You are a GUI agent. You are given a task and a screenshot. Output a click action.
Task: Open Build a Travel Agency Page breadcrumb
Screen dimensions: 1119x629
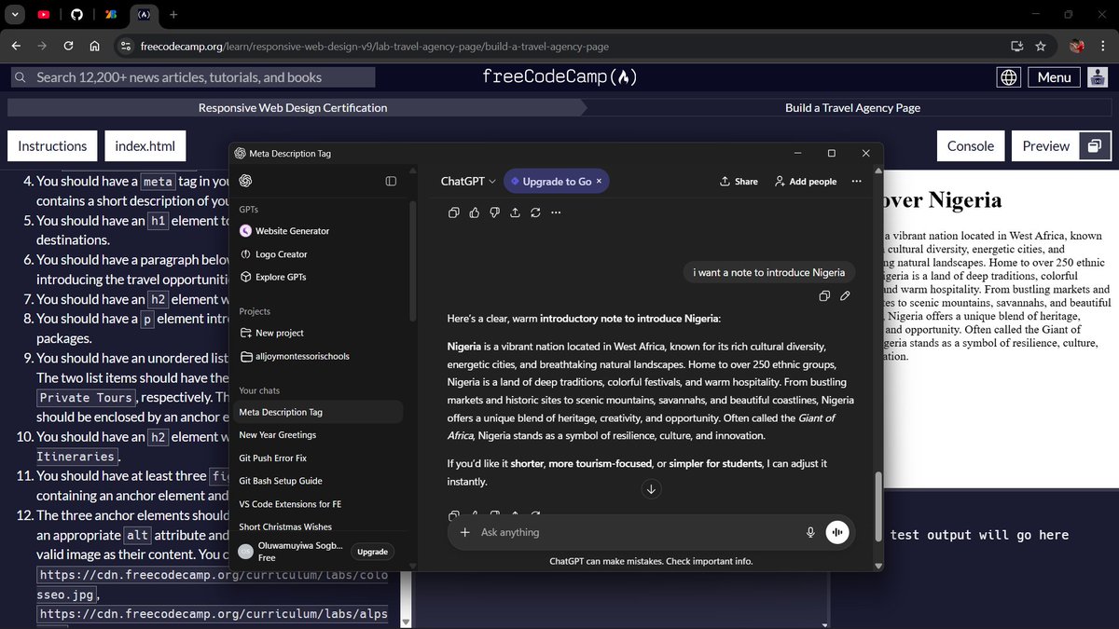(852, 107)
